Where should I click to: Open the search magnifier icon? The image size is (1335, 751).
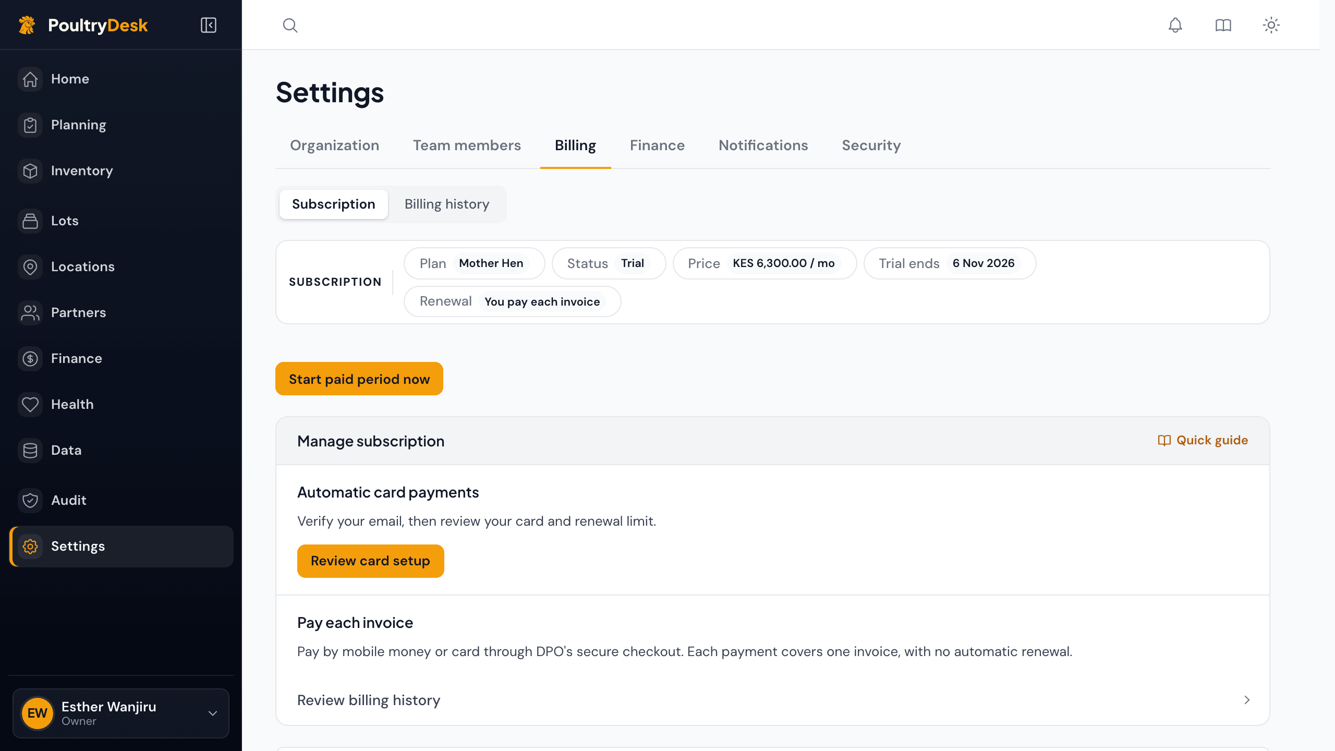(x=290, y=25)
